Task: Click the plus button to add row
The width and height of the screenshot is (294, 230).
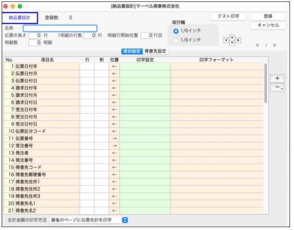Action: tap(277, 78)
